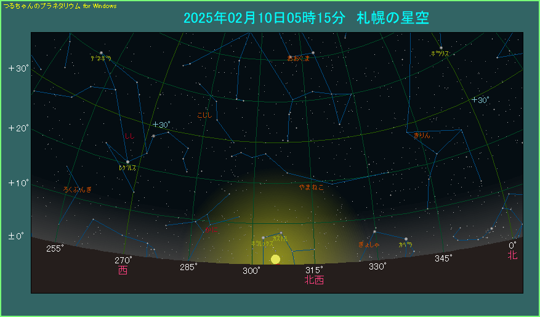540x317 pixels.
Task: Click the star Castor (カストル)
Action: click(281, 233)
